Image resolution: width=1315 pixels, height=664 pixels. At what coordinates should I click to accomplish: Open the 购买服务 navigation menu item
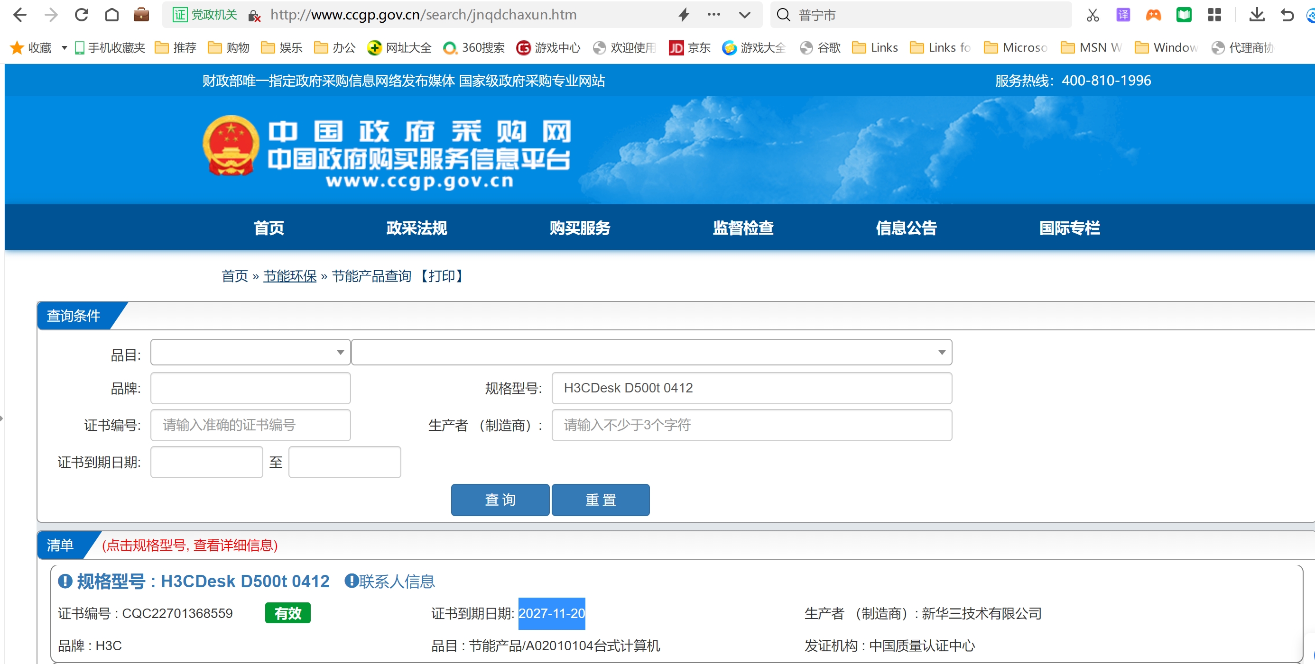click(580, 228)
